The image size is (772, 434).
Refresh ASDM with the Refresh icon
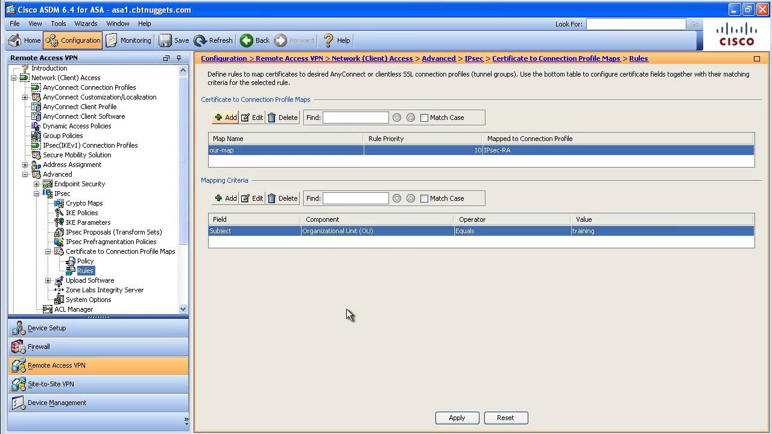(x=213, y=40)
